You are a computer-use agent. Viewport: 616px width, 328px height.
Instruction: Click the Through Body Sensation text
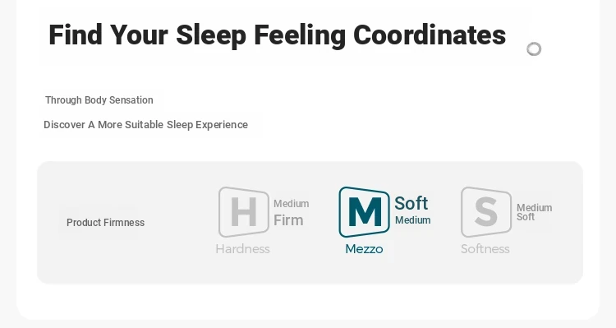tap(99, 100)
